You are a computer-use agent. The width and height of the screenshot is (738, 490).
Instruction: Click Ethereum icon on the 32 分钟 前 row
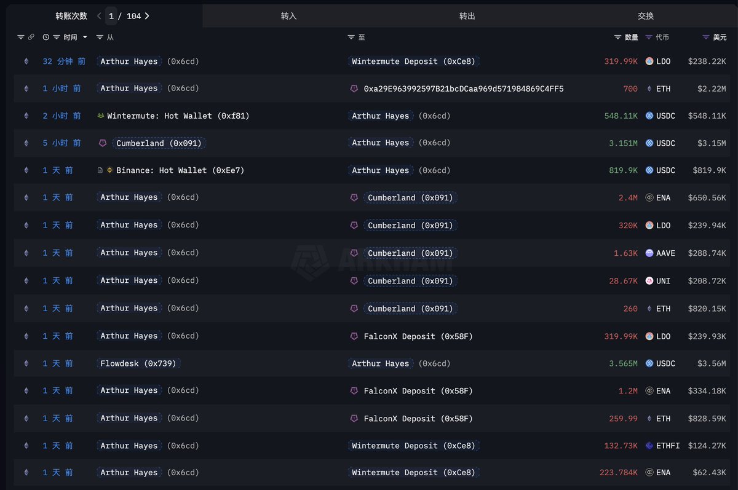pos(26,61)
